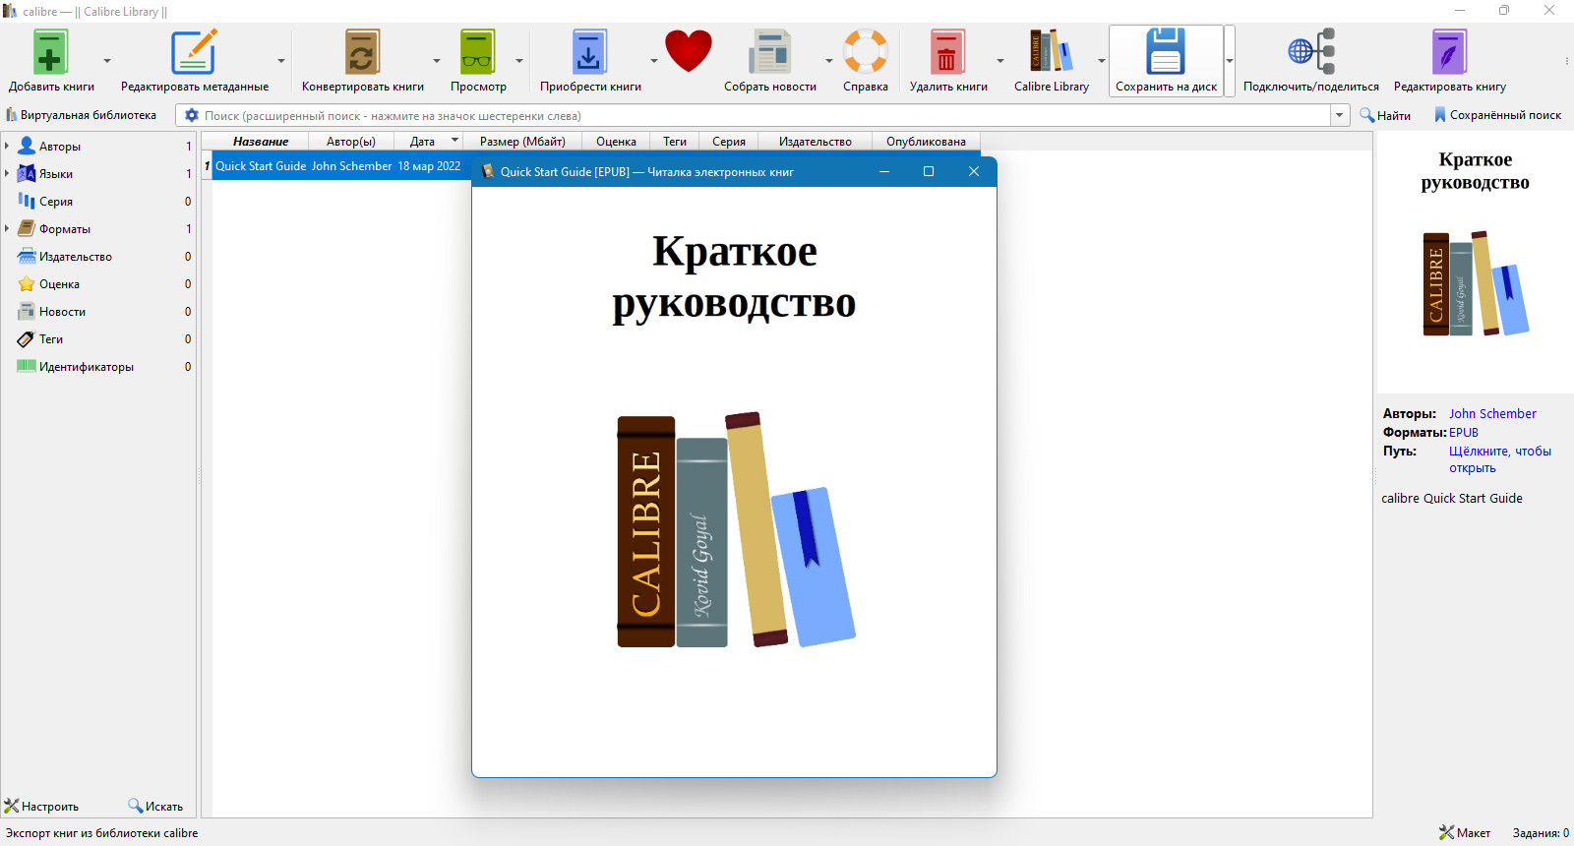Open Приобрести книги download icon
The width and height of the screenshot is (1574, 846).
pos(589,52)
